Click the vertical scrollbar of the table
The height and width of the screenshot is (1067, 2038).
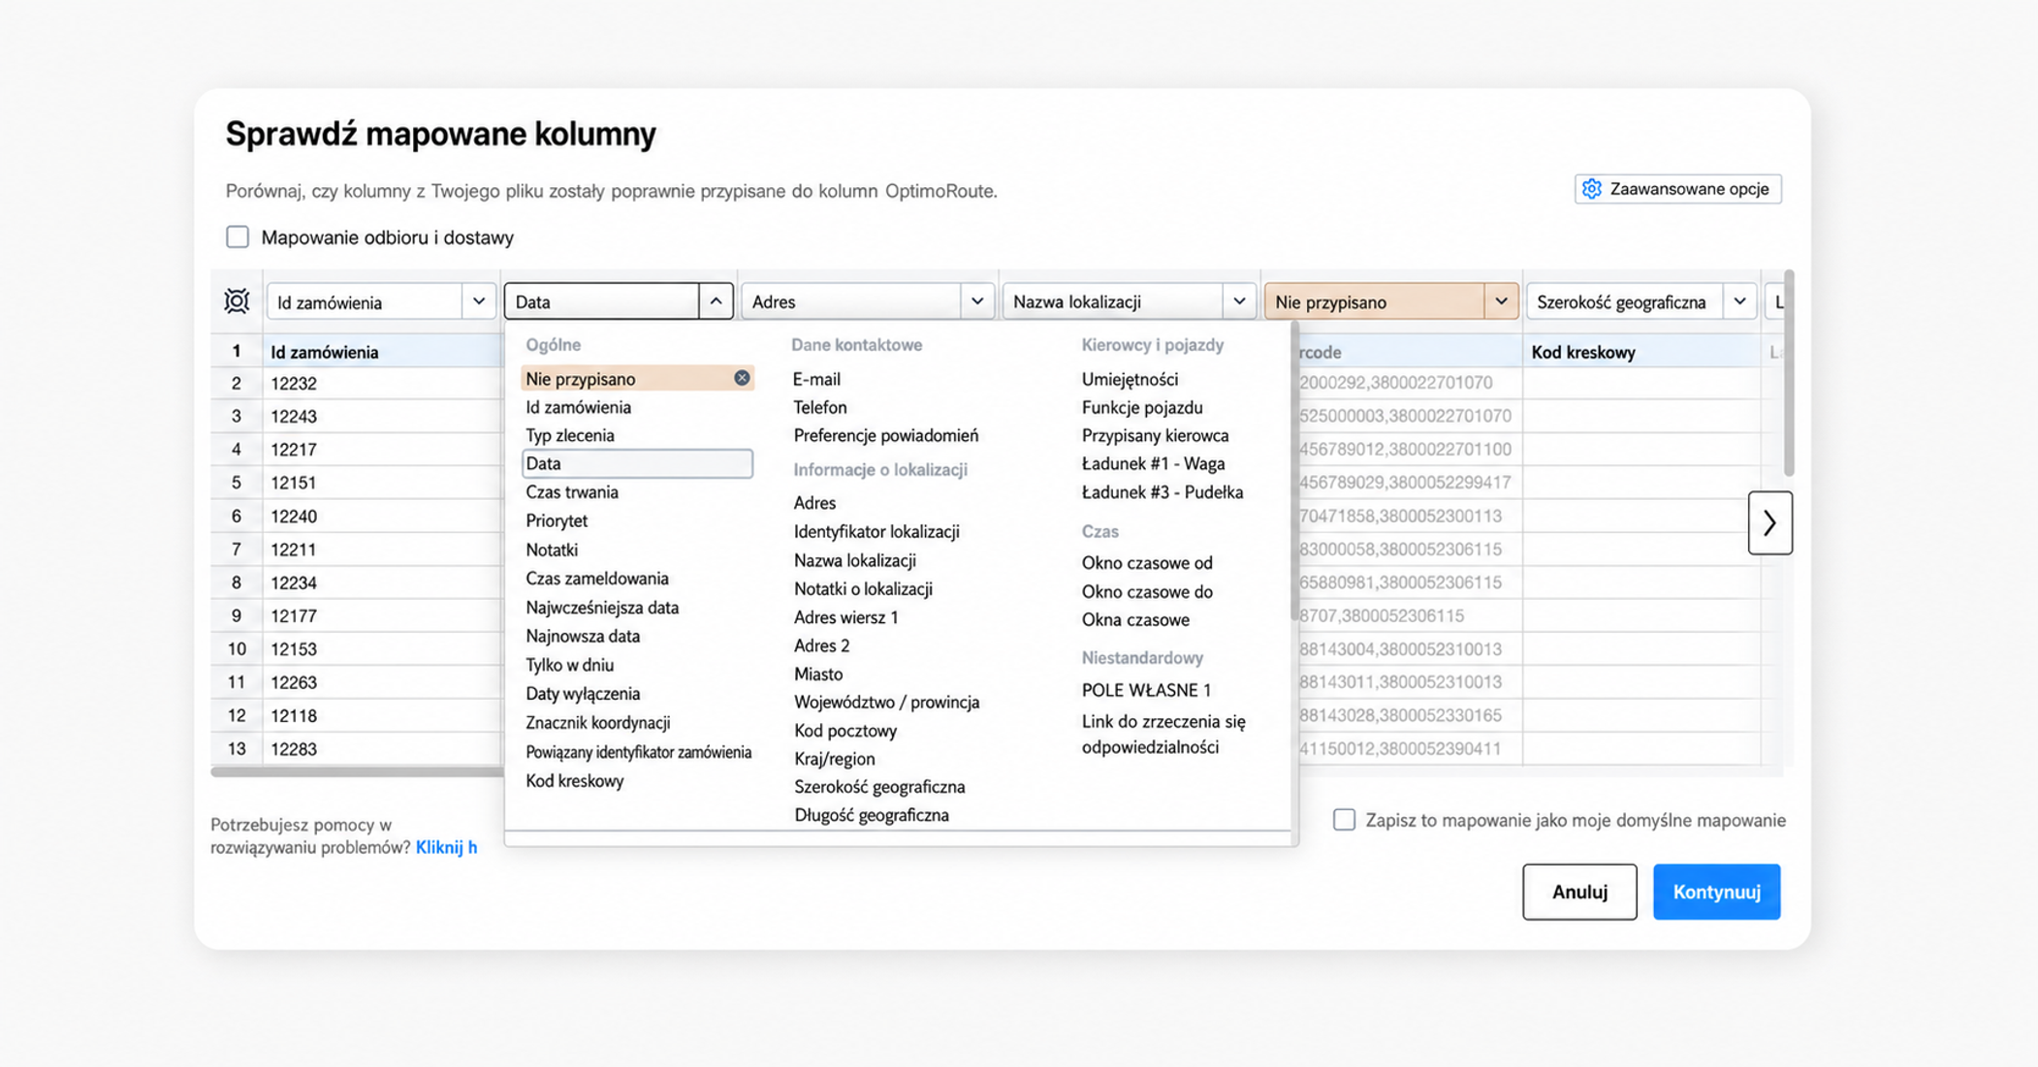click(1789, 373)
